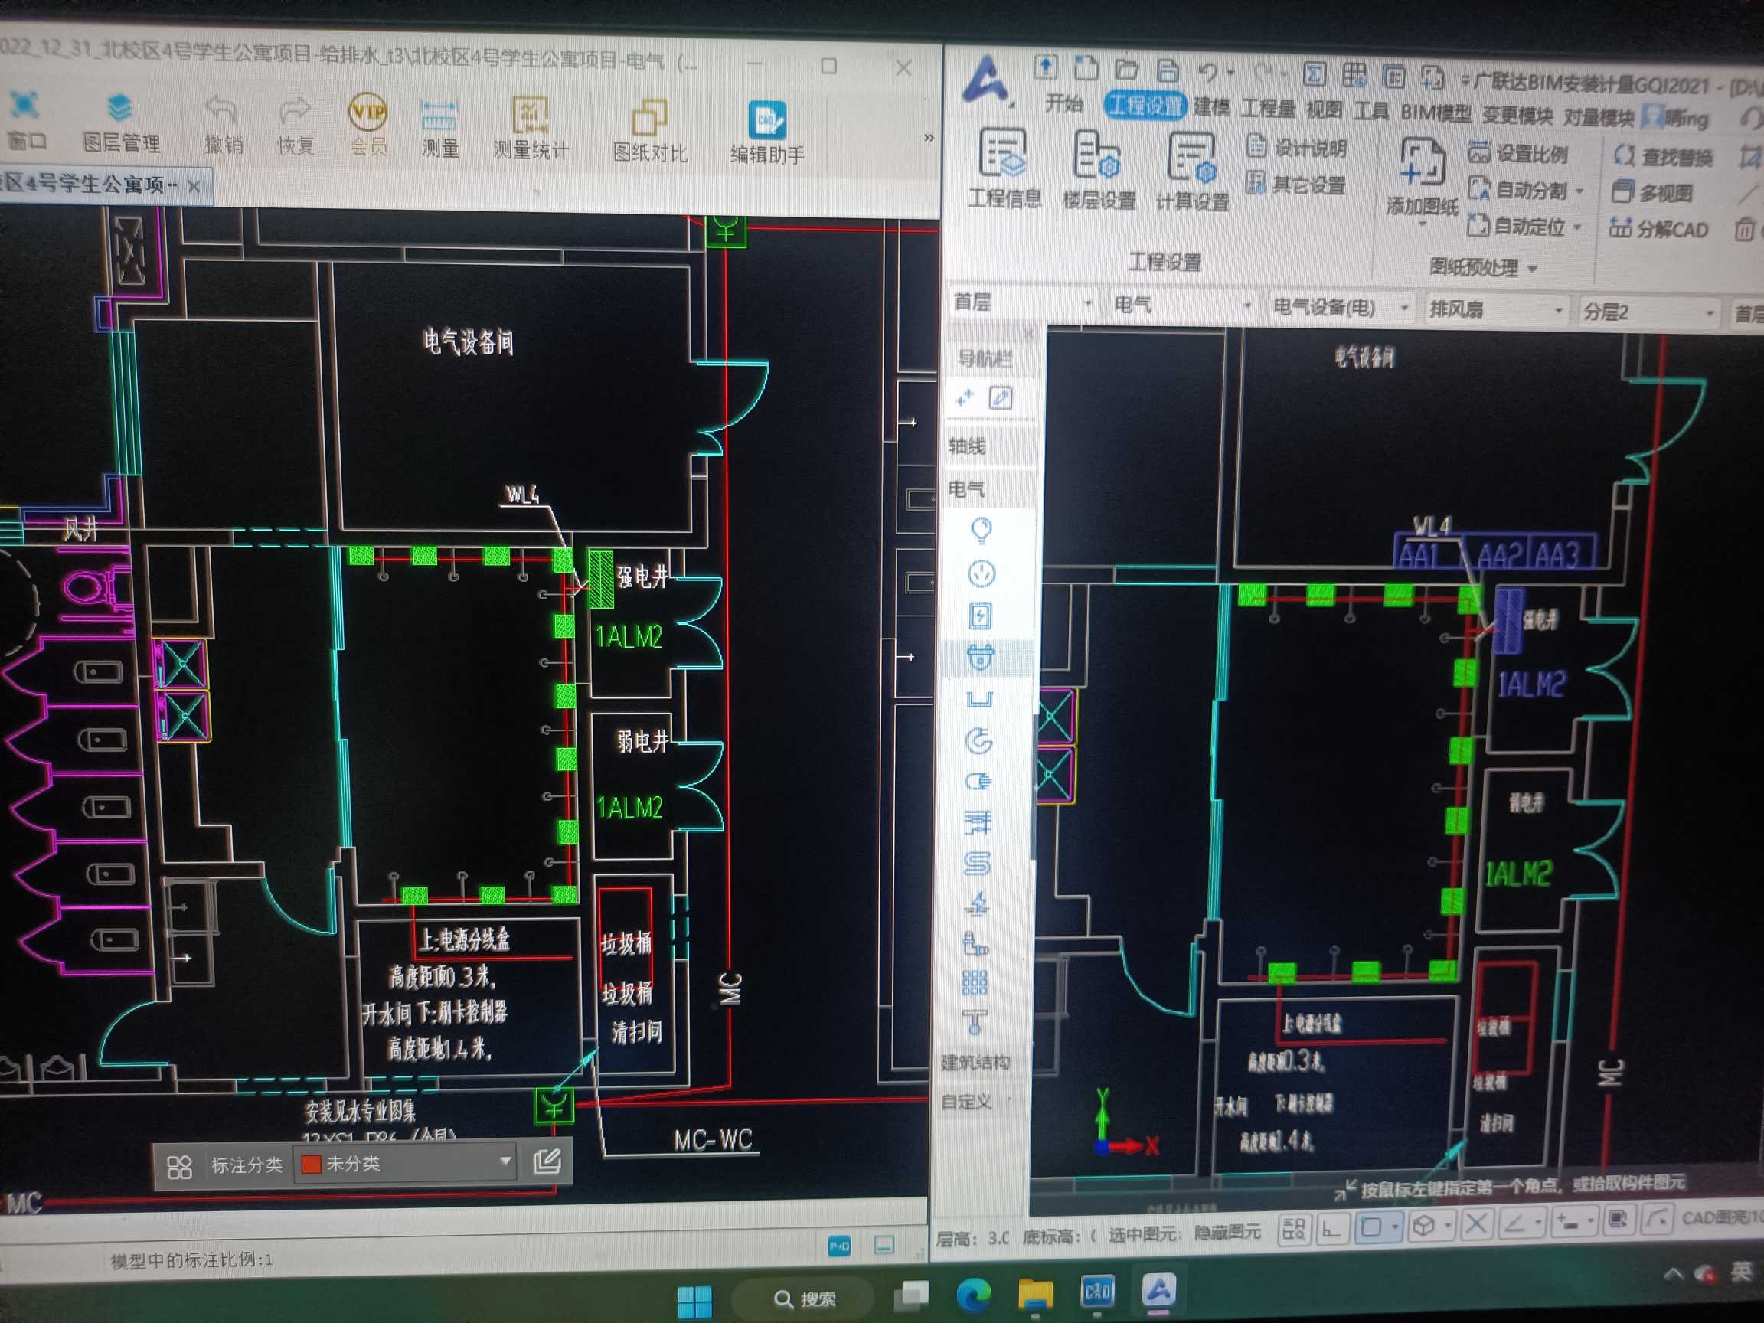Image resolution: width=1764 pixels, height=1323 pixels.
Task: Open File Explorer from the taskbar
Action: (1035, 1295)
